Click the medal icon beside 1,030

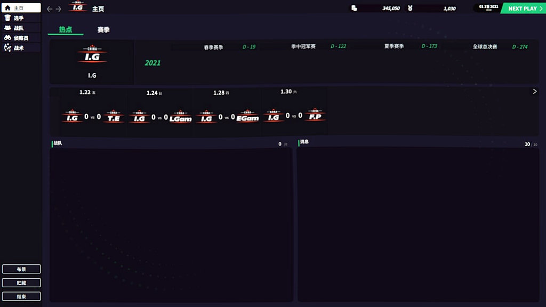point(410,8)
